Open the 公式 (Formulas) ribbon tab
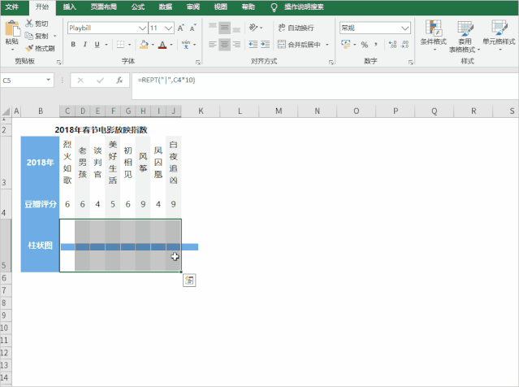519x387 pixels. point(137,7)
